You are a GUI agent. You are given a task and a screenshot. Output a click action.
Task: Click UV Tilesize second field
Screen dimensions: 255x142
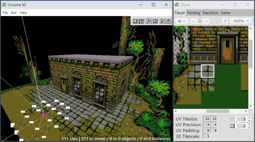click(x=214, y=119)
